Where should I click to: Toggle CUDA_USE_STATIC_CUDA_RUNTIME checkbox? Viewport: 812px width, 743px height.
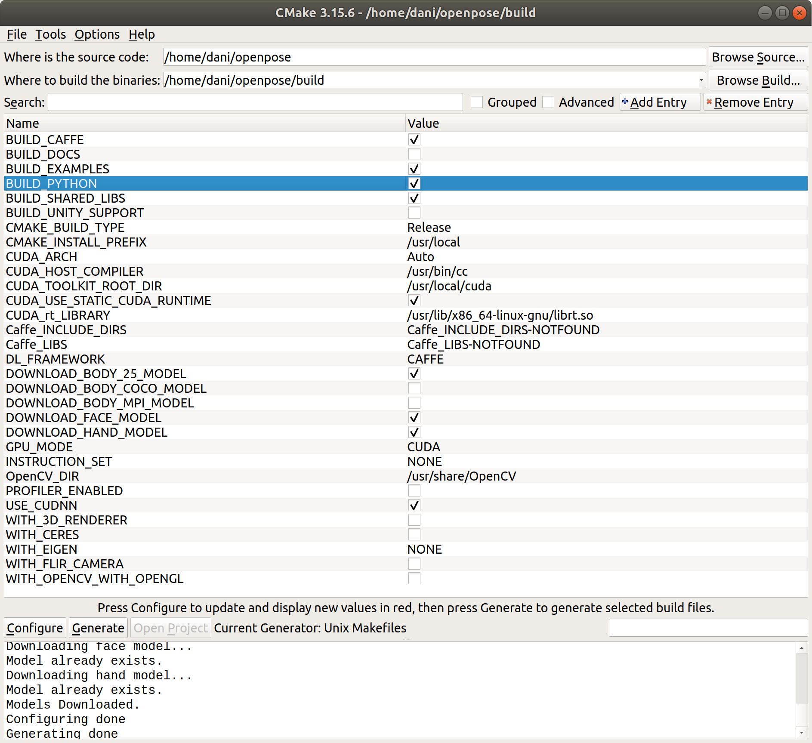pyautogui.click(x=414, y=301)
